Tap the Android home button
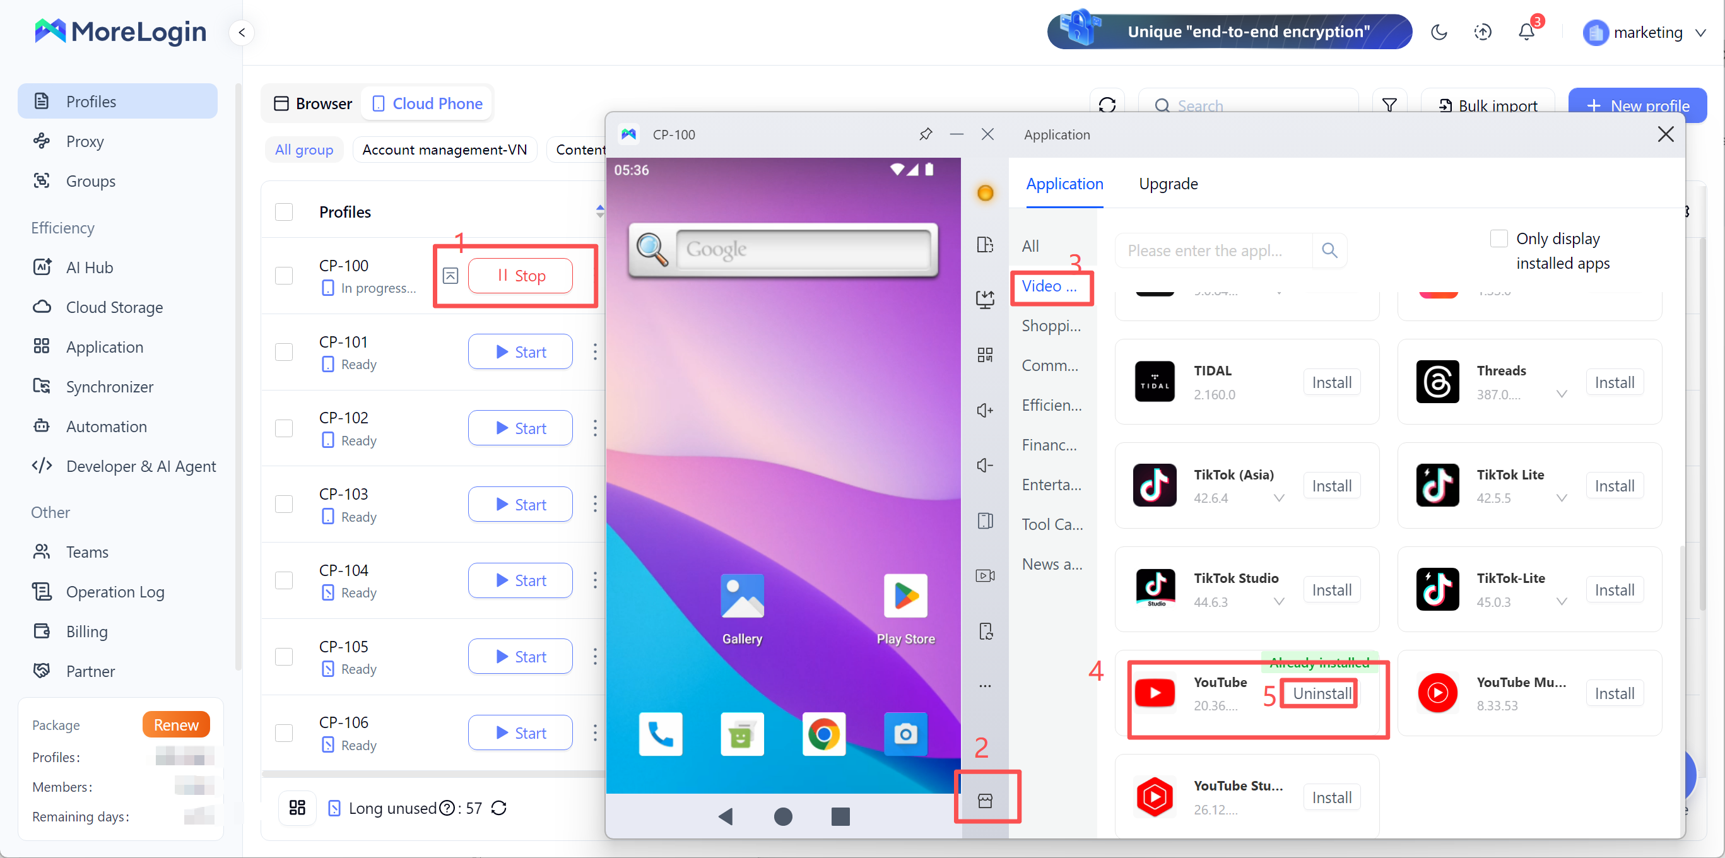 783,816
